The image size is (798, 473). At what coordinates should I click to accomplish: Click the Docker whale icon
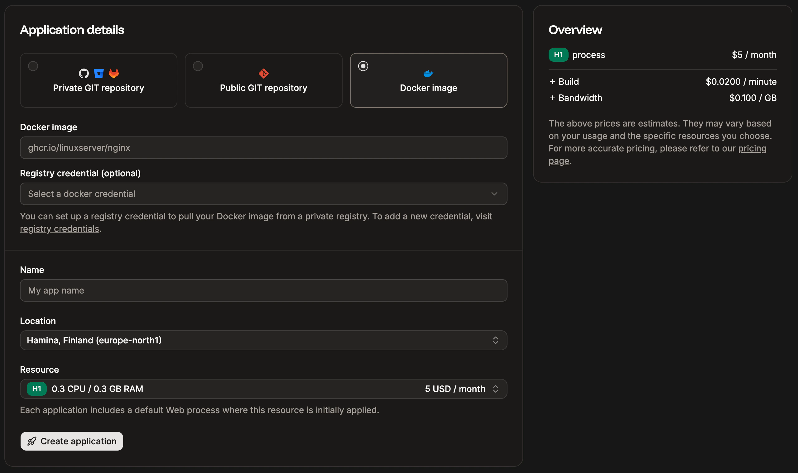[429, 74]
